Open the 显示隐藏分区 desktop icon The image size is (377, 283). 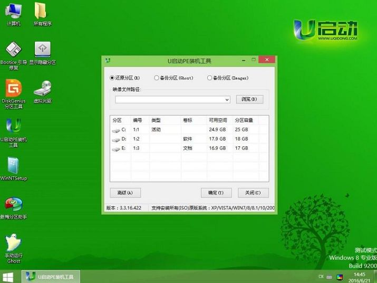click(42, 53)
